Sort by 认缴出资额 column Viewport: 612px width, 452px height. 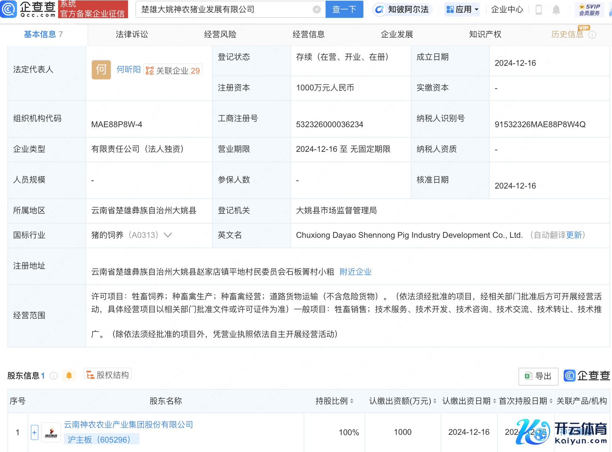(435, 401)
